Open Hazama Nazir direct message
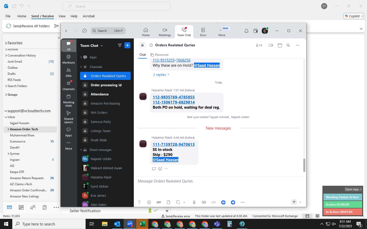 click(105, 177)
